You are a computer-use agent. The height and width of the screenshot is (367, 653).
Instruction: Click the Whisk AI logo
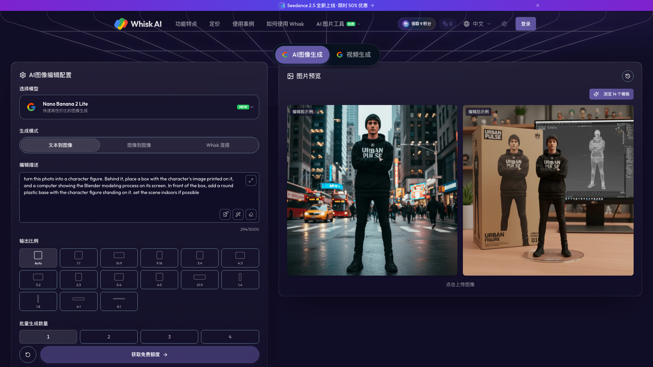[x=138, y=24]
